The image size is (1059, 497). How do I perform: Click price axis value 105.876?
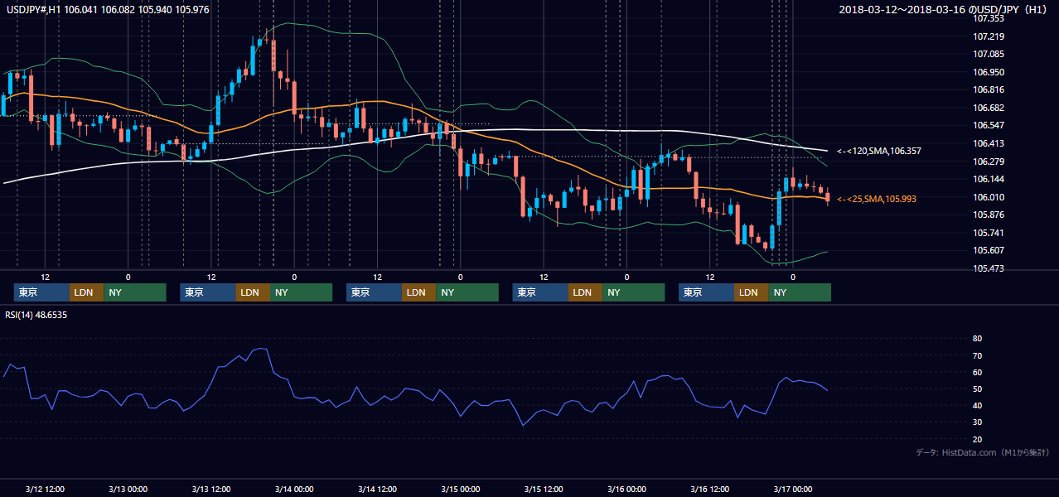click(989, 215)
